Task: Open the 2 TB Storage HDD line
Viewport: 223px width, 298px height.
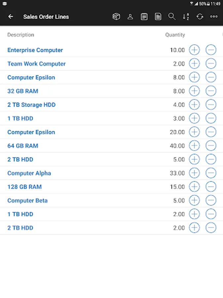Action: [x=31, y=105]
